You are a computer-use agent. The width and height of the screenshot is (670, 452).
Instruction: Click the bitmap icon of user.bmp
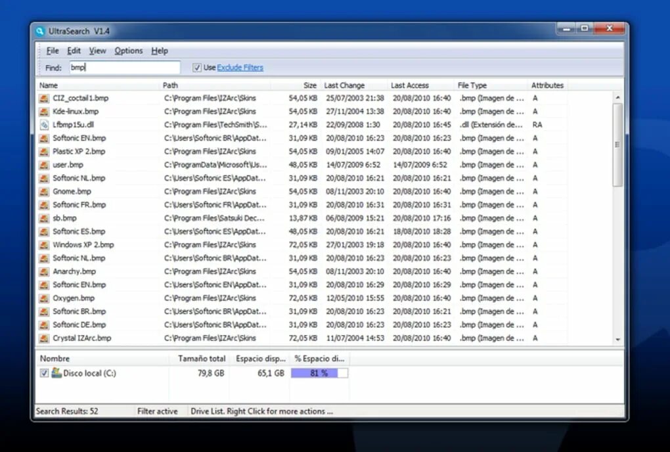coord(43,165)
